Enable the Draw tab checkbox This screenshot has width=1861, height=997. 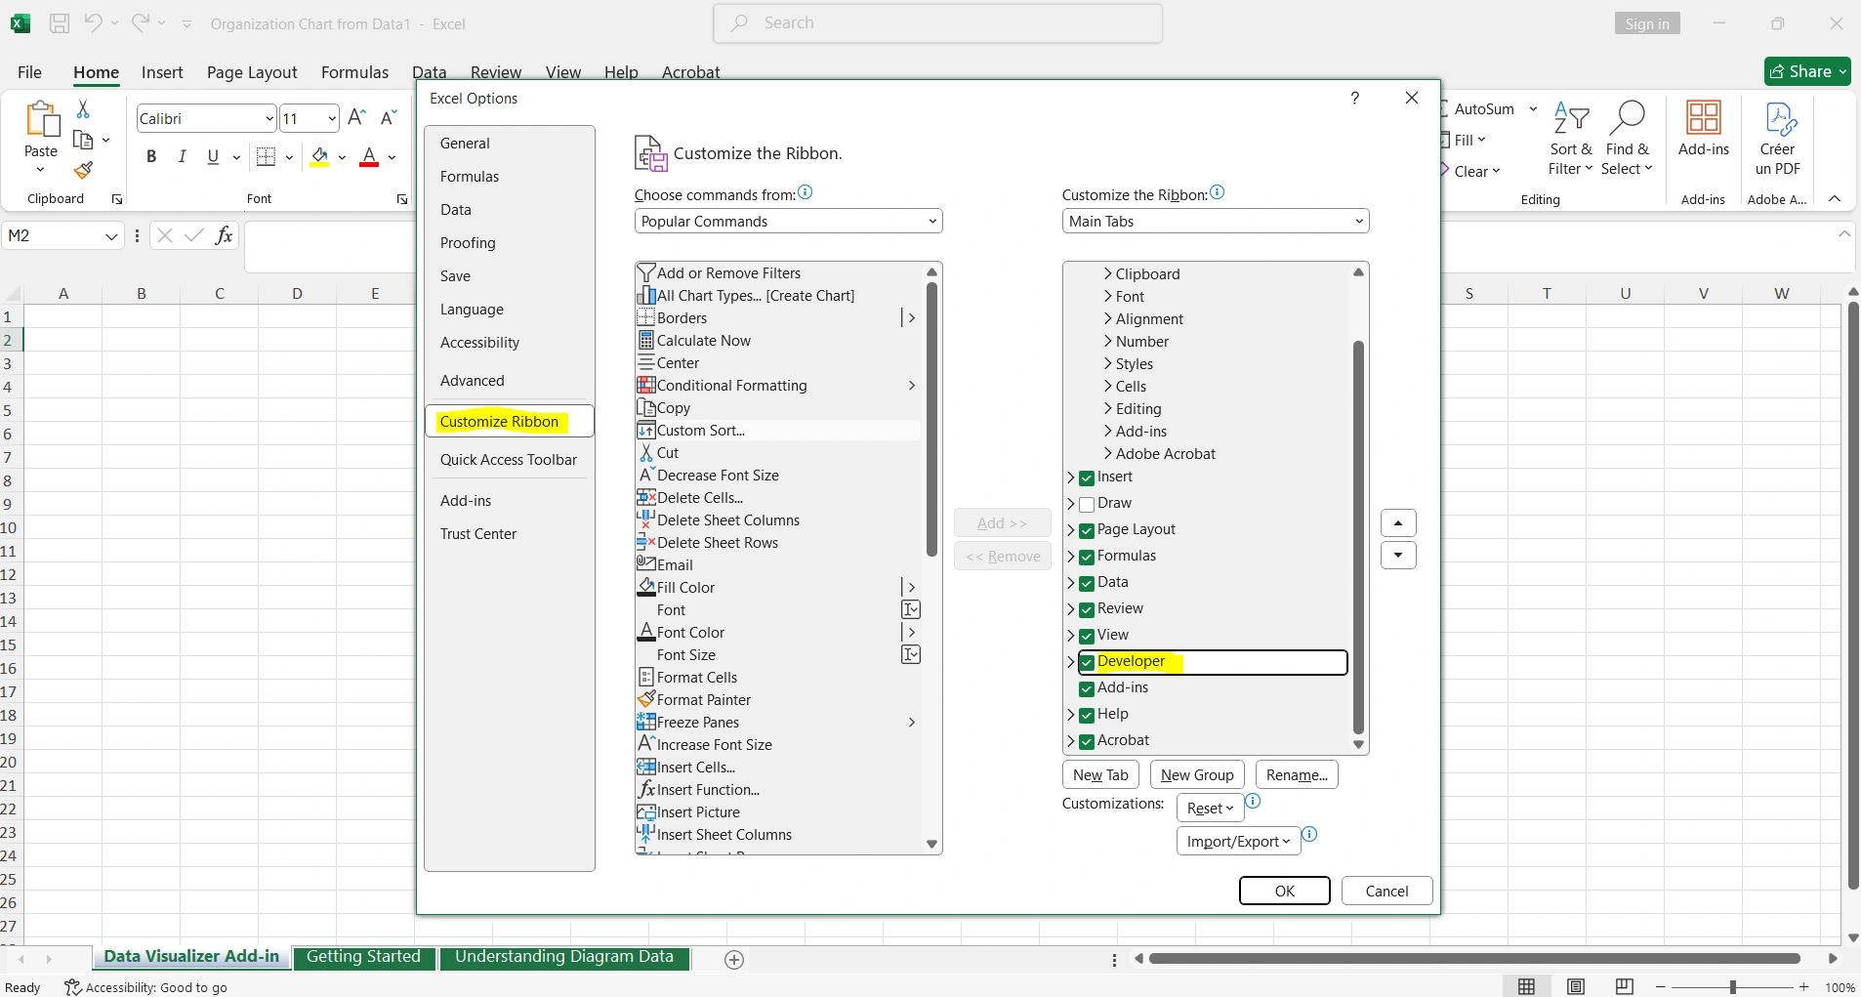click(1087, 505)
